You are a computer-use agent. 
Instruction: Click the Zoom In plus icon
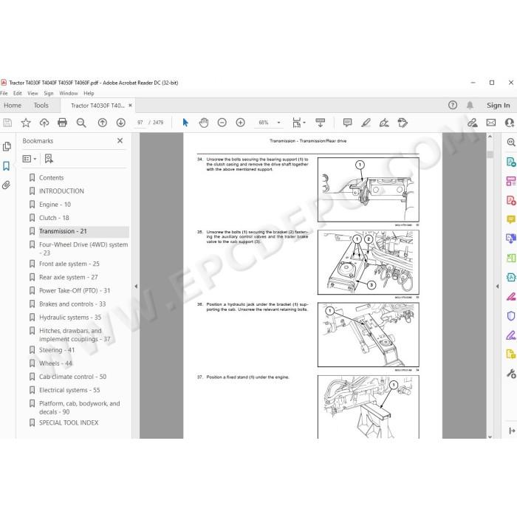coord(240,123)
